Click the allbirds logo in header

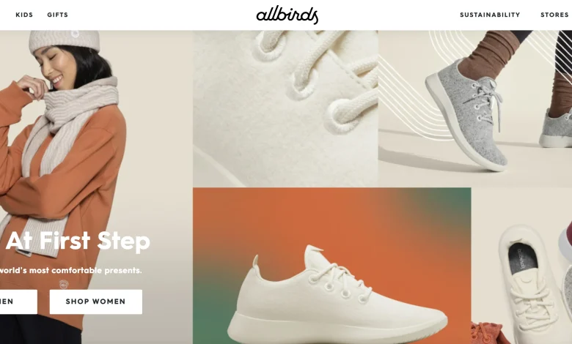(x=287, y=15)
